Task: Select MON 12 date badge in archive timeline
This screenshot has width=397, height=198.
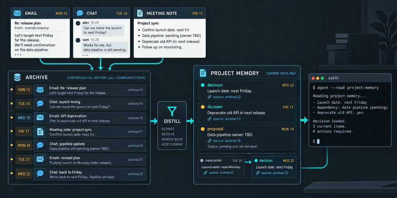Action: [x=24, y=90]
